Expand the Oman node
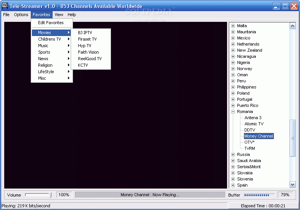The height and width of the screenshot is (210, 300). point(233,75)
